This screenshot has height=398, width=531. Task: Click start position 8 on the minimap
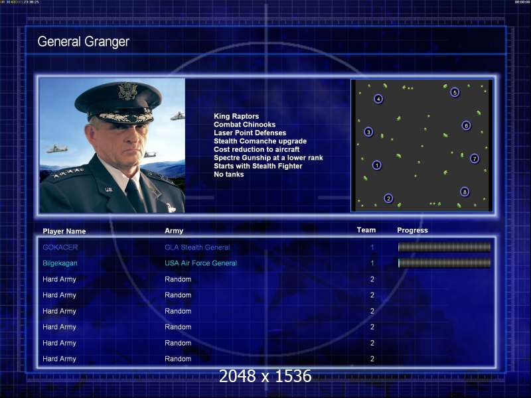pyautogui.click(x=465, y=192)
